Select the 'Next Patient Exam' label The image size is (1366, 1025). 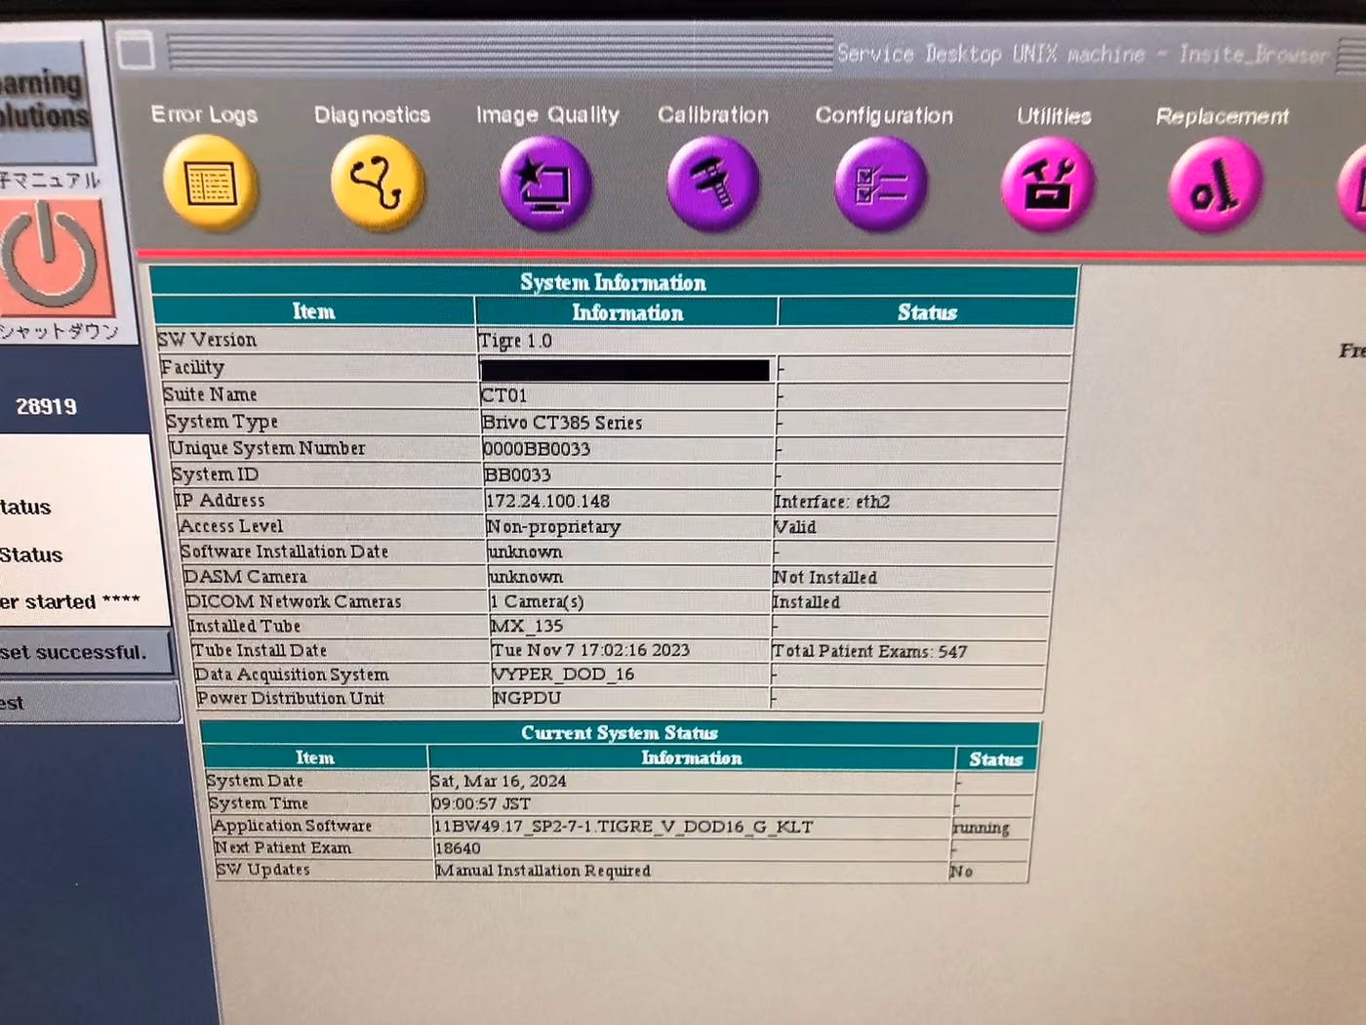[283, 847]
